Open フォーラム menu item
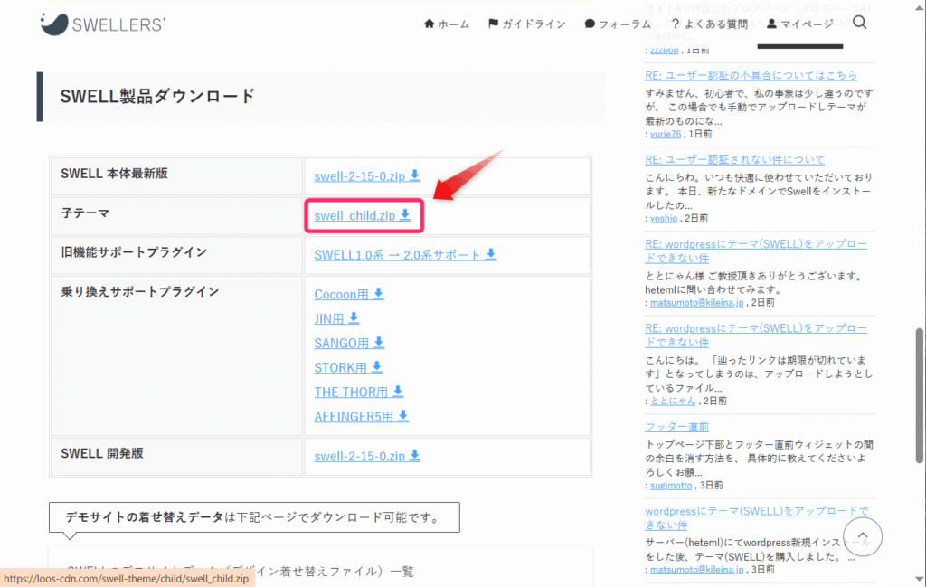Image resolution: width=926 pixels, height=587 pixels. [618, 24]
